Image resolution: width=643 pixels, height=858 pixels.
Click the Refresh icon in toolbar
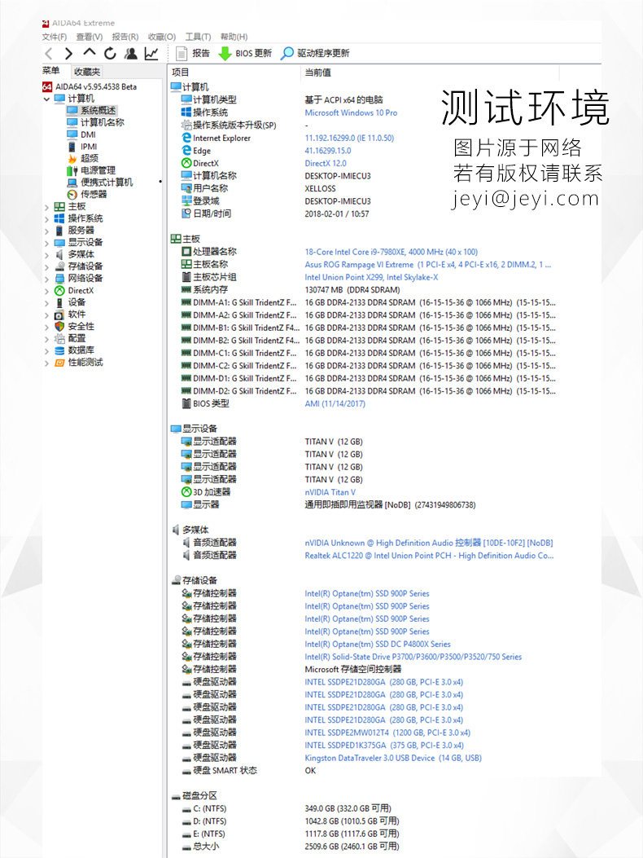click(110, 53)
